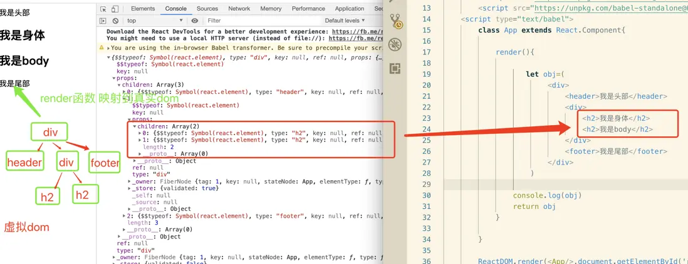Place cursor on the render(){ line
The image size is (688, 264).
point(514,52)
